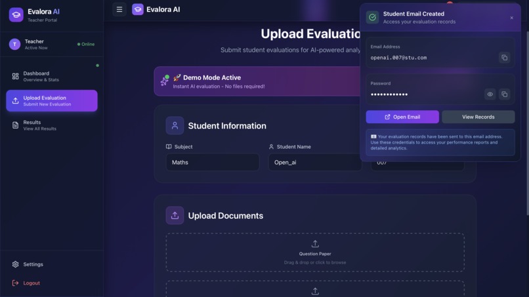Open Settings in the sidebar
This screenshot has width=529, height=297.
click(52, 264)
